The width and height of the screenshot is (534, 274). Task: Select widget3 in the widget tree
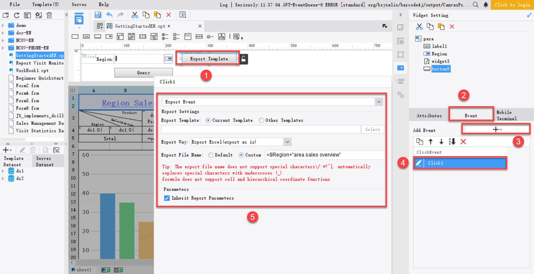(440, 61)
